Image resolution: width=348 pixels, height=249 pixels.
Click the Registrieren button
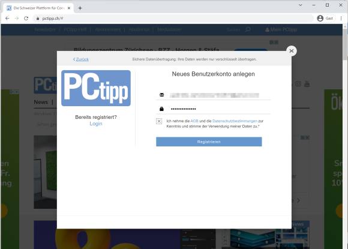click(x=209, y=142)
